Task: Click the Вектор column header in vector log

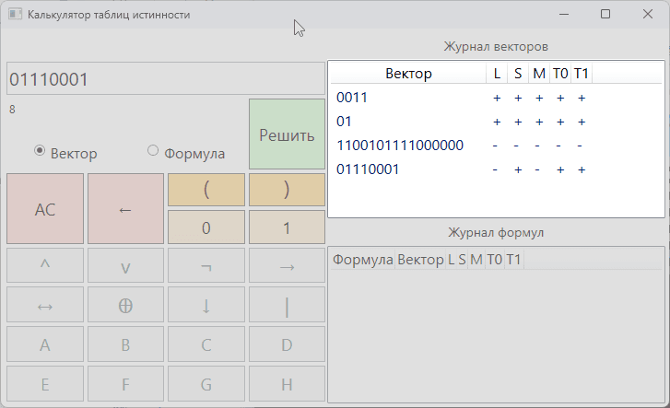Action: point(407,74)
